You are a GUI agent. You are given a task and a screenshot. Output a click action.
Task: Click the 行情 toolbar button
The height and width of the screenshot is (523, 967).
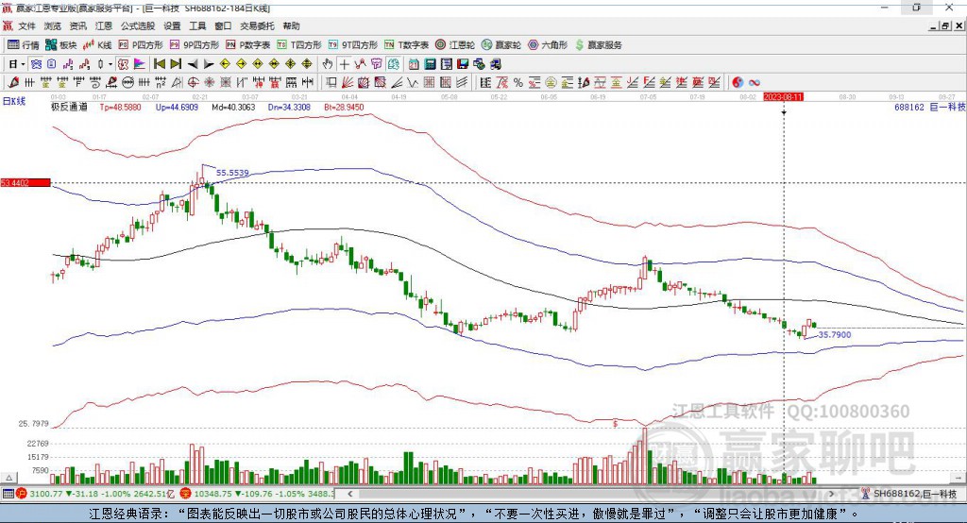point(24,45)
